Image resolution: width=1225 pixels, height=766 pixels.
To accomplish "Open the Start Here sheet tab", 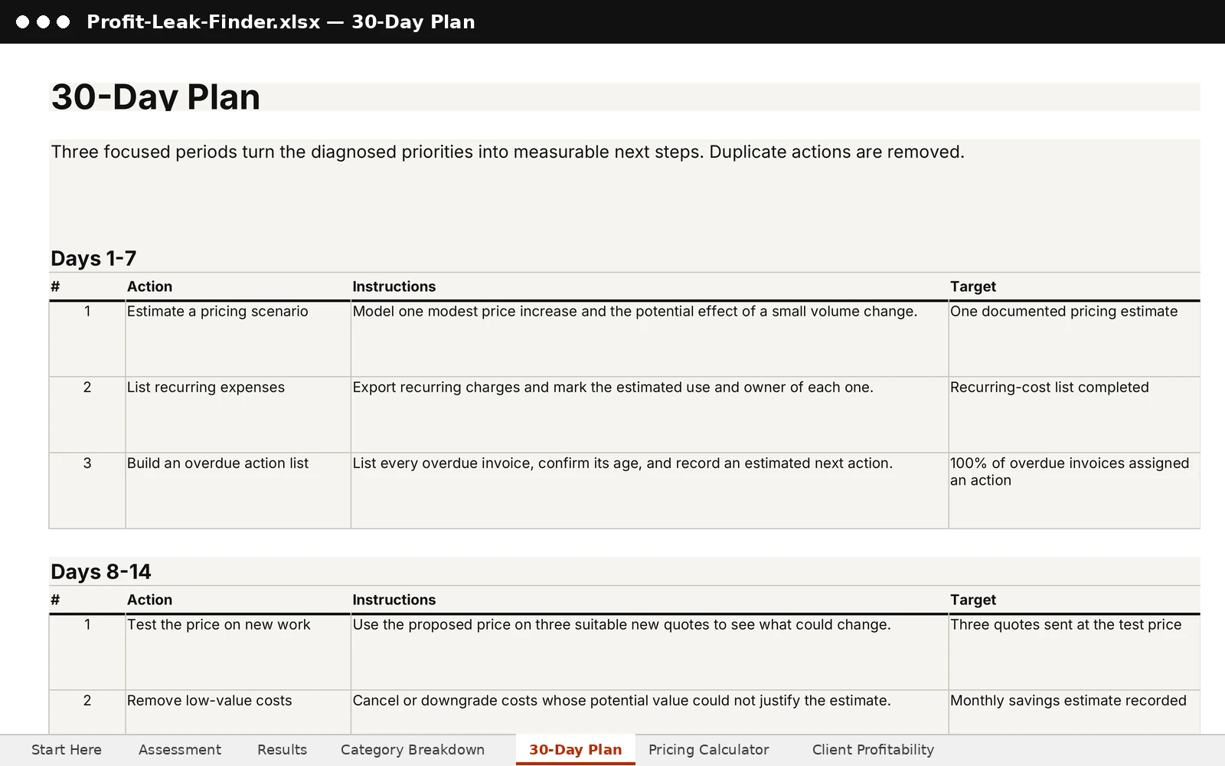I will (x=67, y=750).
